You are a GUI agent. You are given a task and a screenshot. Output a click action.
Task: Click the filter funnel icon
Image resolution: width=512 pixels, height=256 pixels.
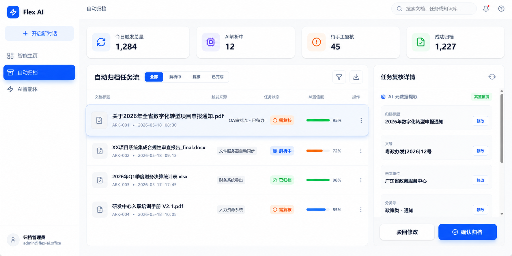tap(339, 77)
